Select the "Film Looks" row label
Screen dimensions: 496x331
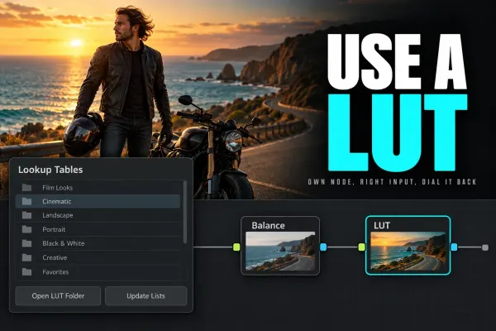click(x=58, y=188)
